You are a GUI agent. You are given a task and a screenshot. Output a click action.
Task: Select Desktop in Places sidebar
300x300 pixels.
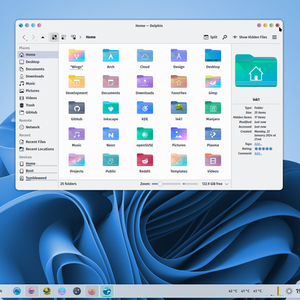(38, 61)
